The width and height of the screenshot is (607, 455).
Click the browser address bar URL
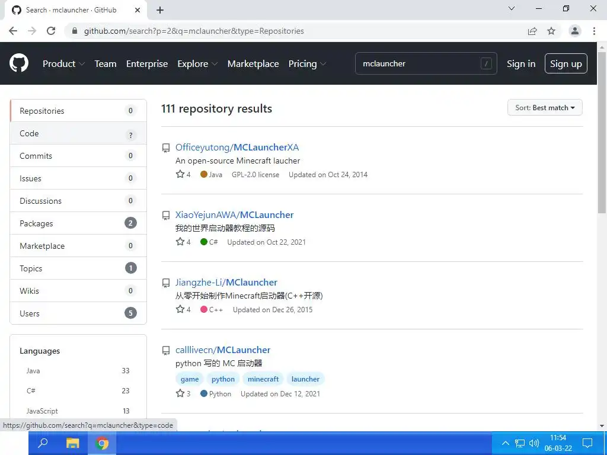(x=194, y=31)
